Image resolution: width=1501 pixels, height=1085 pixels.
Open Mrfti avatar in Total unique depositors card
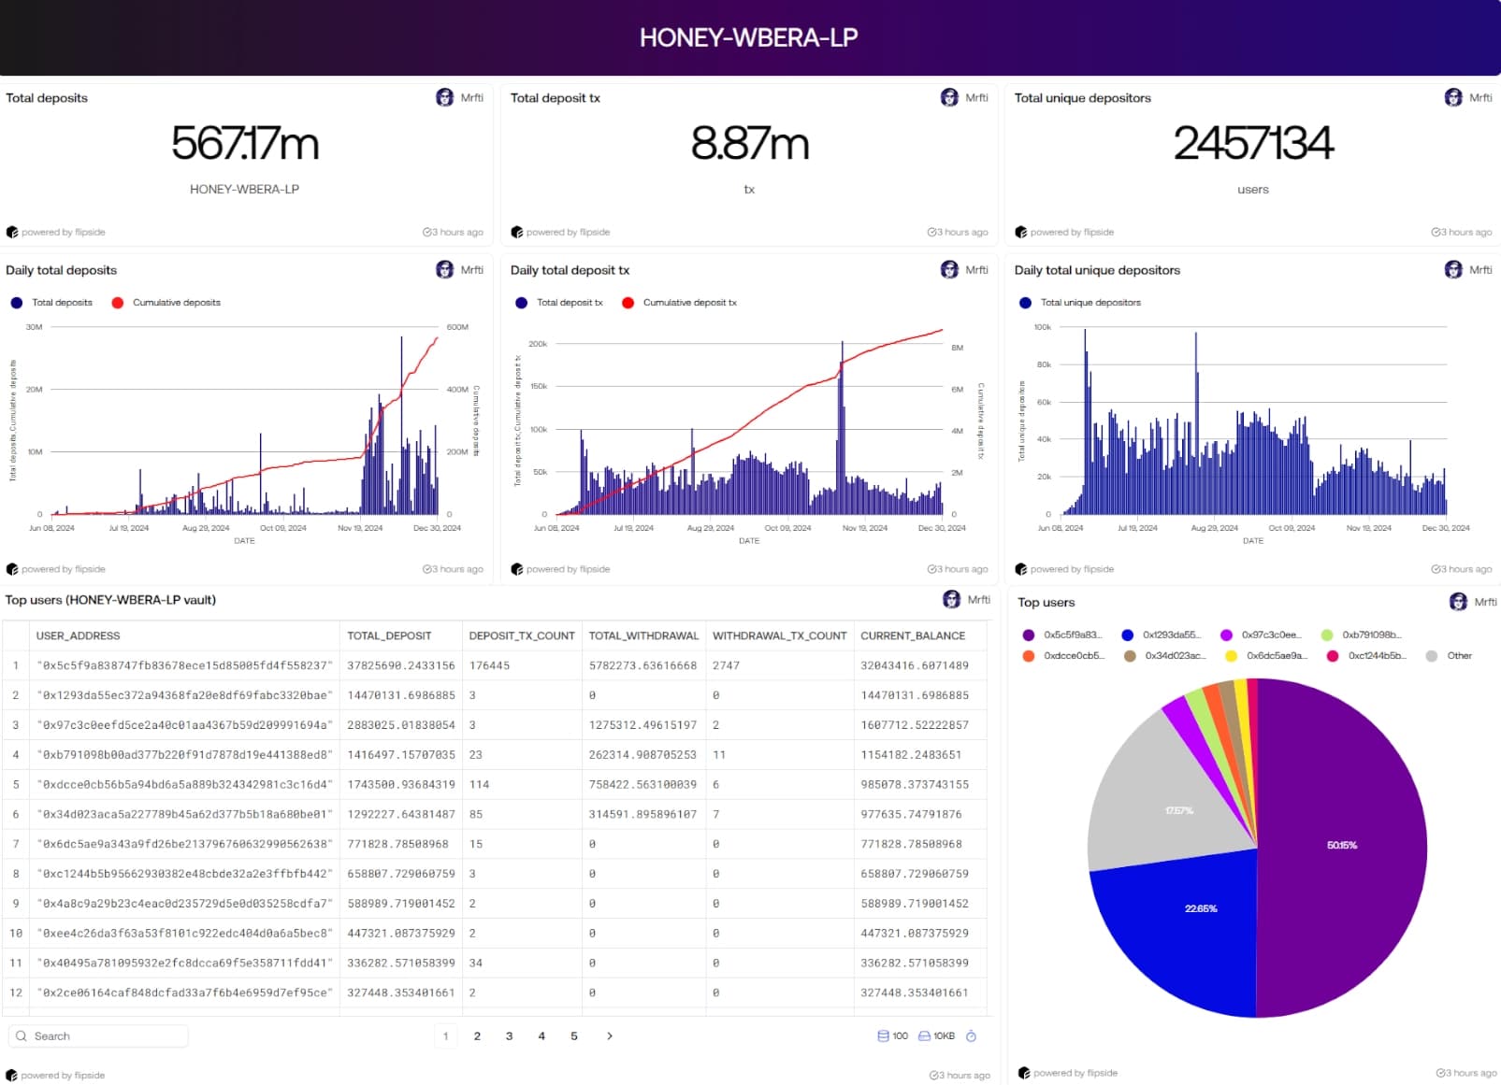coord(1453,97)
